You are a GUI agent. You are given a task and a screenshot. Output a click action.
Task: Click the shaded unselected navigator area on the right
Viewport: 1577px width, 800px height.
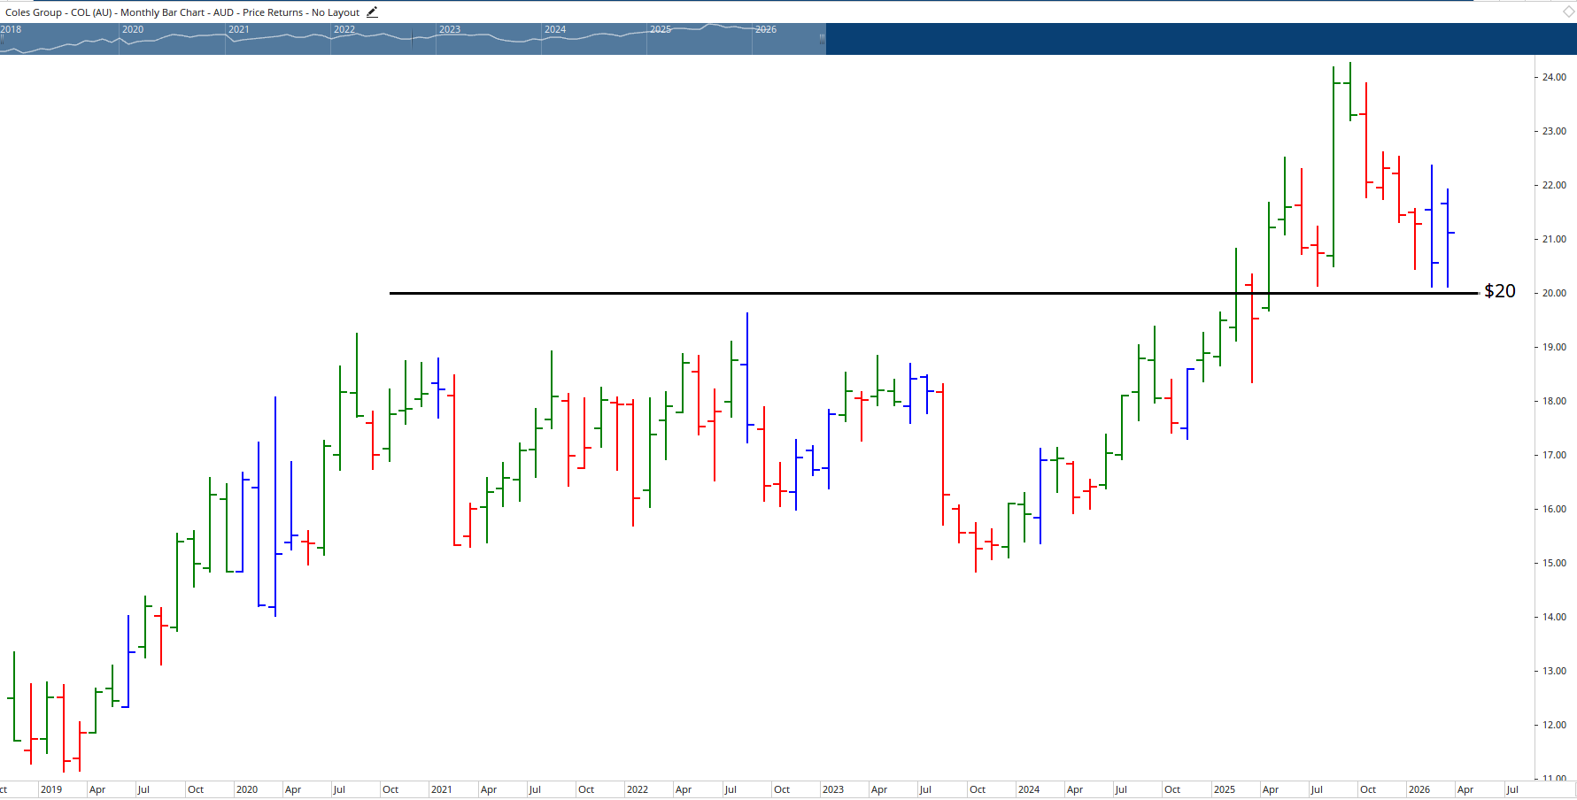1195,39
